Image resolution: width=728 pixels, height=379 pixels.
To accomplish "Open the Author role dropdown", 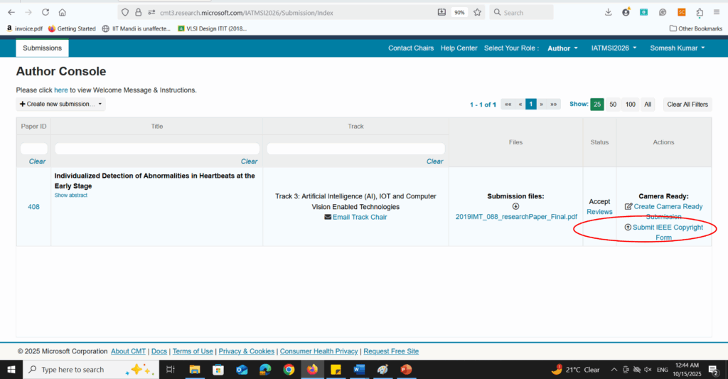I will [562, 48].
